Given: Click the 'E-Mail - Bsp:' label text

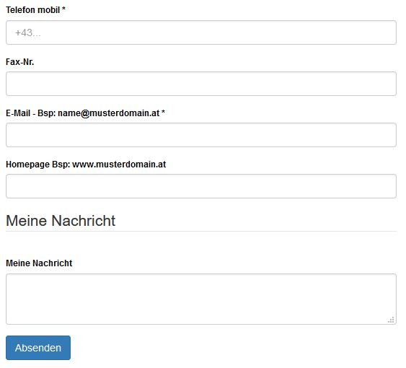Looking at the screenshot, I should (31, 113).
